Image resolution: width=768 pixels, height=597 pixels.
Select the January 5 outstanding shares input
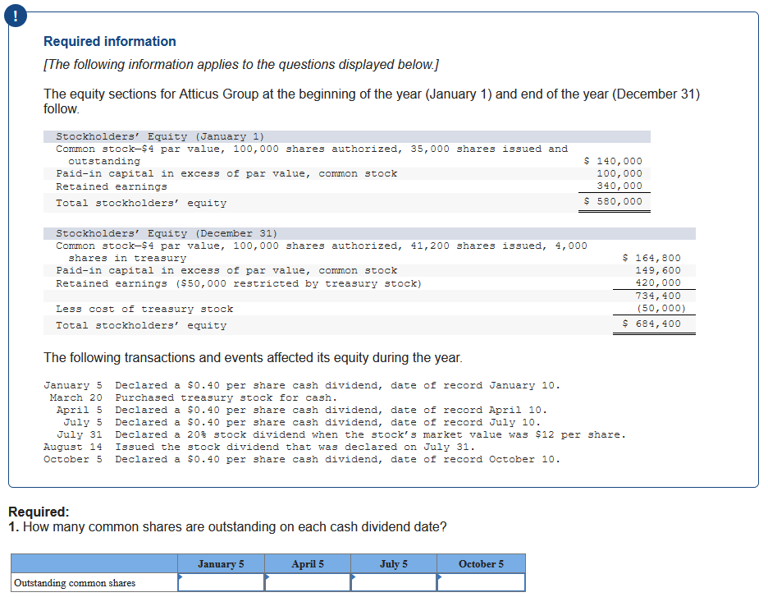[x=221, y=582]
